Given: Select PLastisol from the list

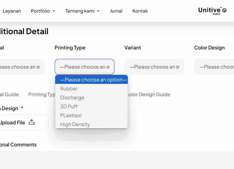Looking at the screenshot, I should click(71, 115).
